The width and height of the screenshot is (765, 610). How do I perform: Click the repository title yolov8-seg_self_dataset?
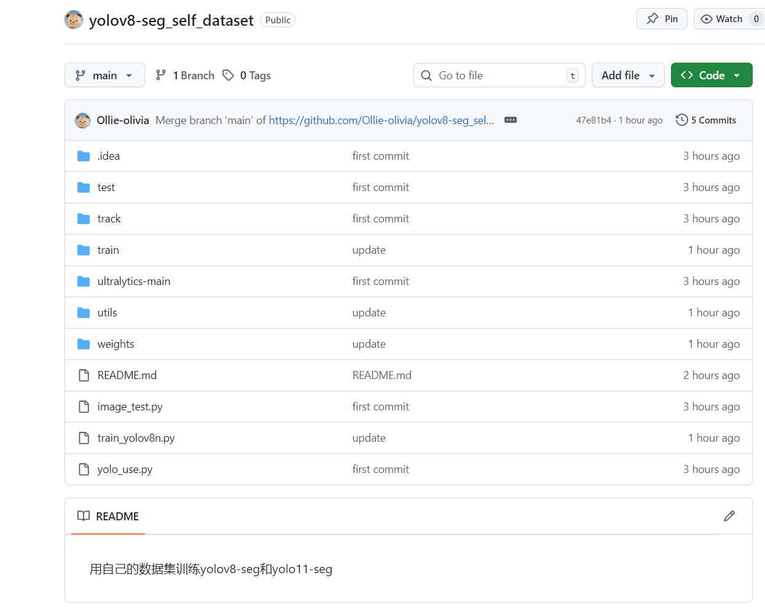(x=171, y=20)
